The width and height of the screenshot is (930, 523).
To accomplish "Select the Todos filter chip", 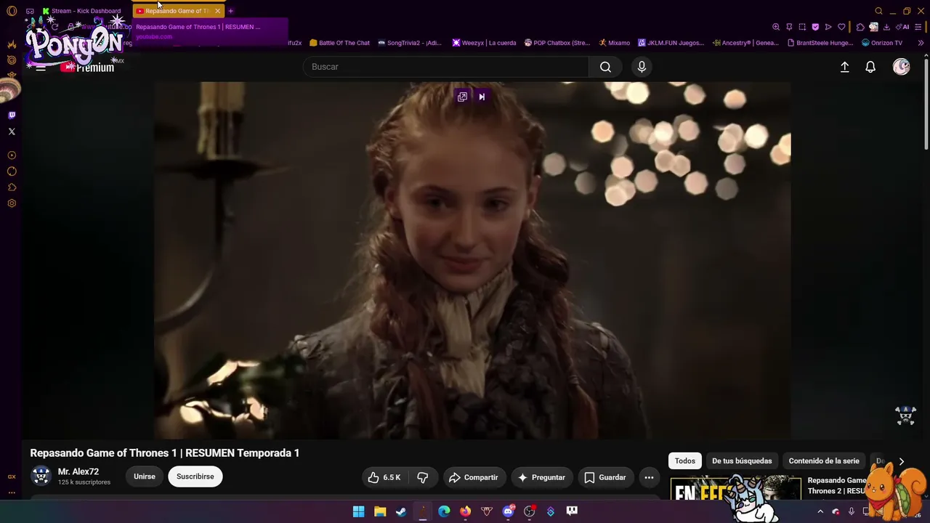I will [685, 461].
